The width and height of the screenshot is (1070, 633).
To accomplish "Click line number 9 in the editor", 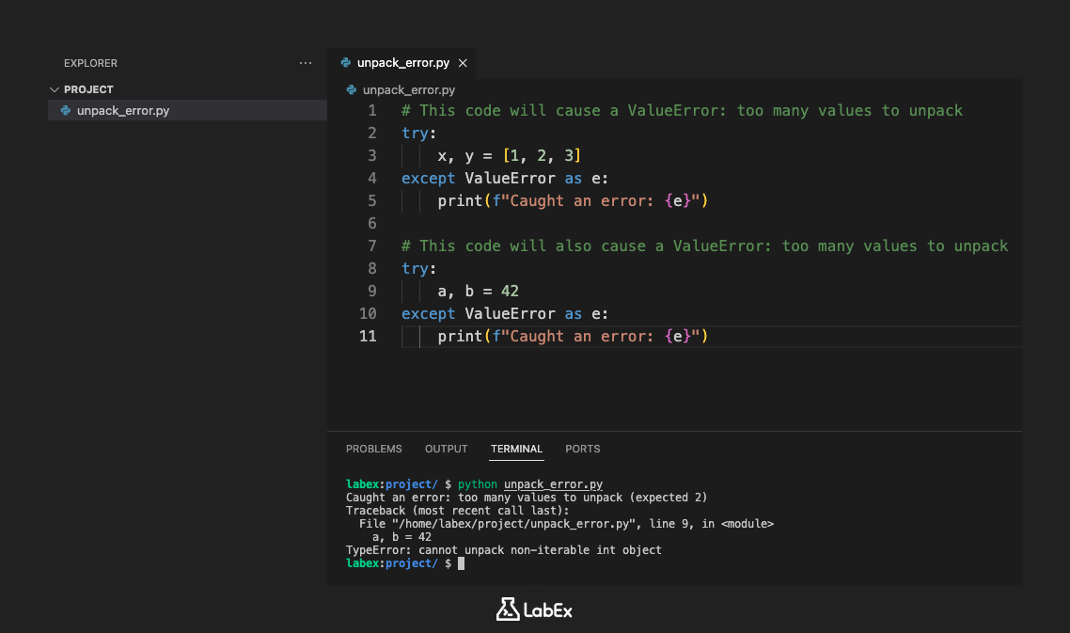I will point(371,291).
